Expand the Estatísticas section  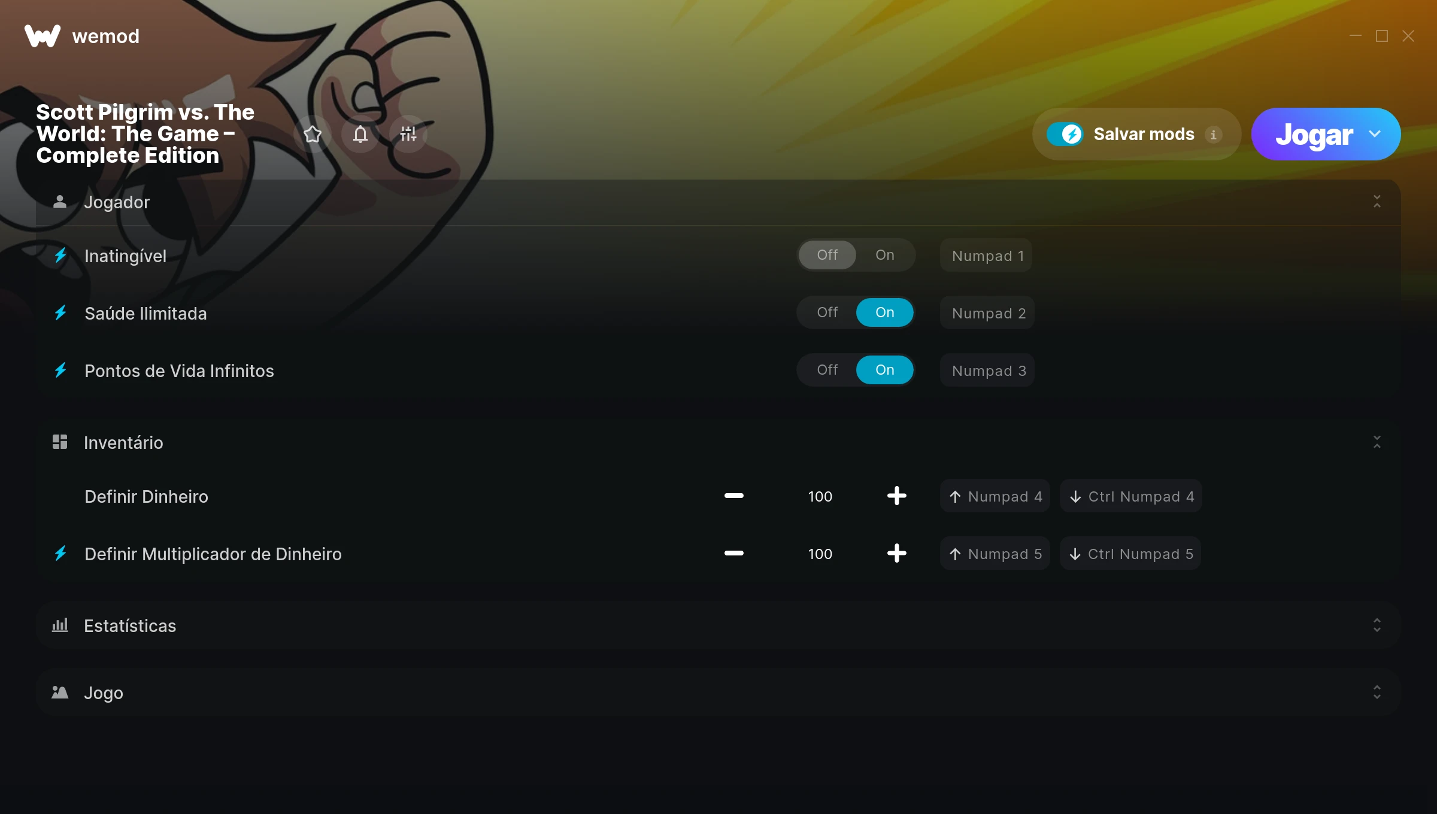pos(1377,625)
